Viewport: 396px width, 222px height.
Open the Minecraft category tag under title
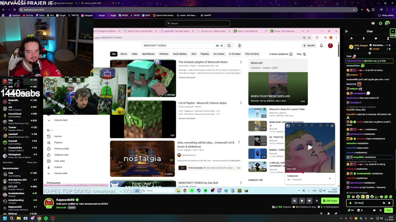(x=61, y=208)
